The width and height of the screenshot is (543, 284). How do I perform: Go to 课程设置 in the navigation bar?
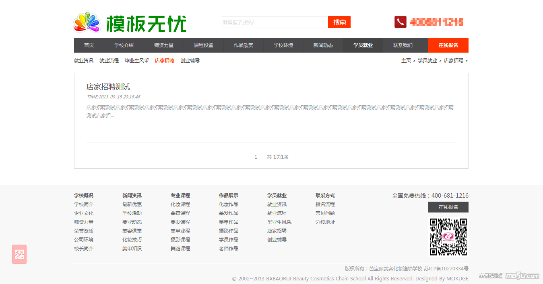(x=204, y=45)
